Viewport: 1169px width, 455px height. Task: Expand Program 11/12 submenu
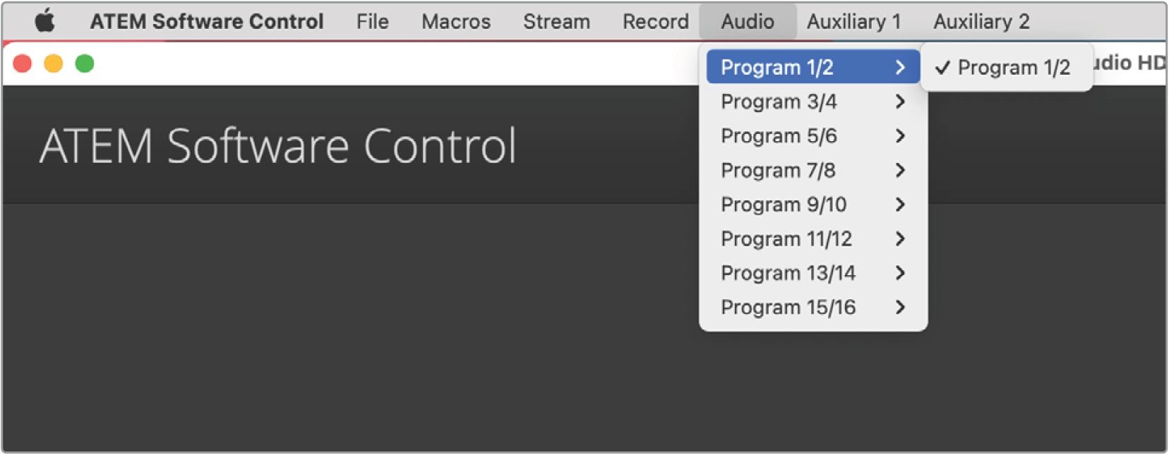(x=813, y=238)
